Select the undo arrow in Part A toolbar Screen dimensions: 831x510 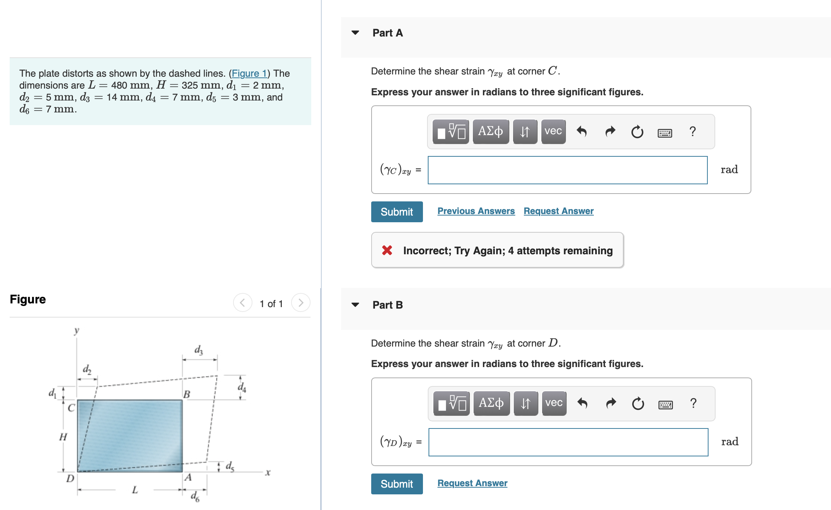582,131
